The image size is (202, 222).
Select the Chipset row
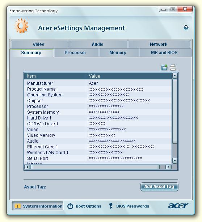98,101
